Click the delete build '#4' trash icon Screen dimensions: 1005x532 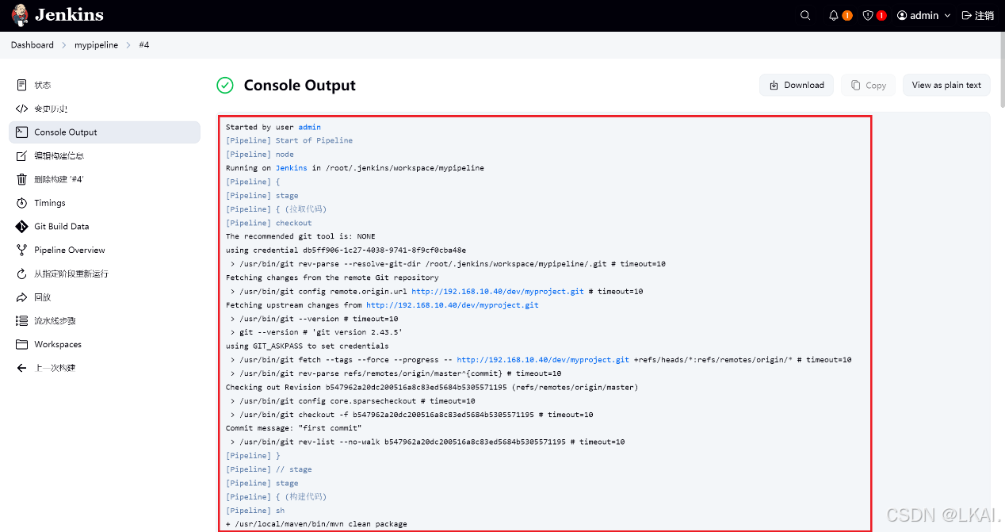coord(21,179)
